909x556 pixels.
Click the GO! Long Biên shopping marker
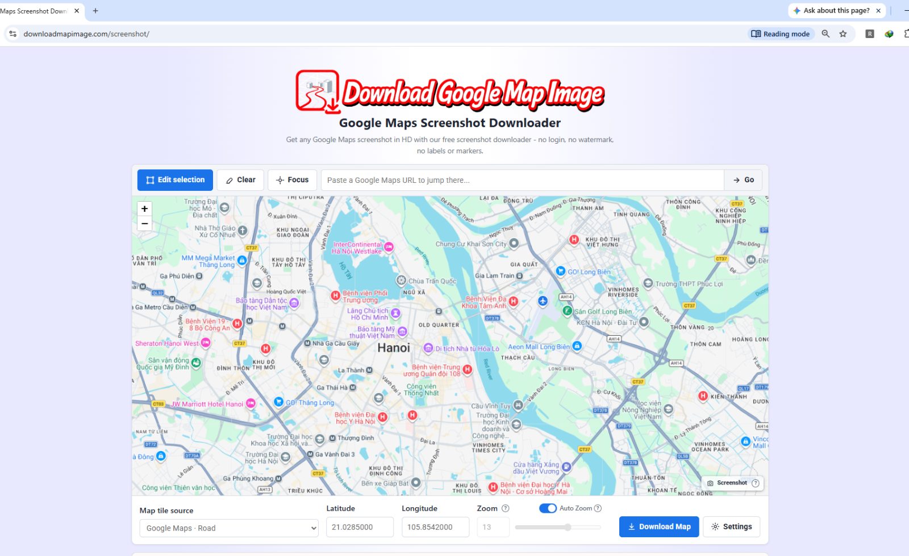(561, 271)
